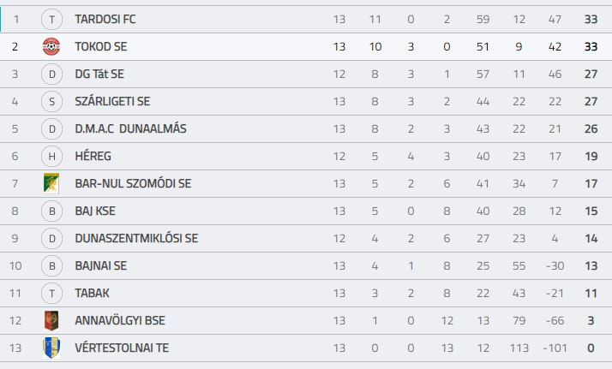Click the Baj KSE letter B badge

click(52, 211)
